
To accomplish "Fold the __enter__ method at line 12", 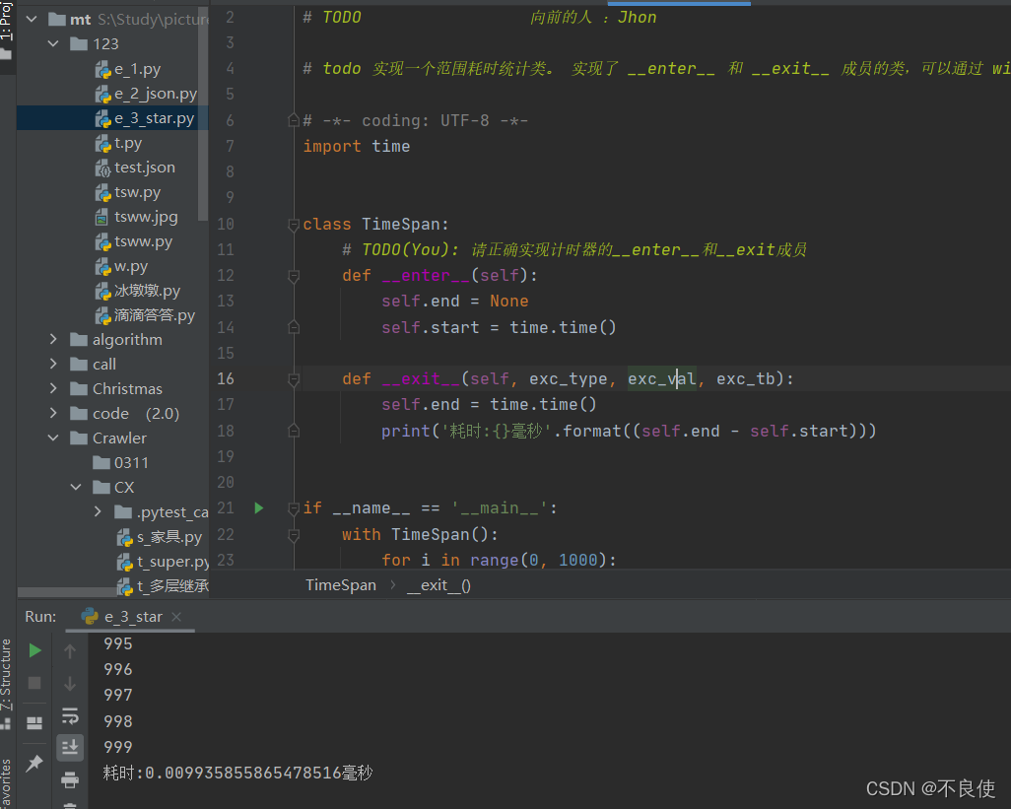I will 294,276.
